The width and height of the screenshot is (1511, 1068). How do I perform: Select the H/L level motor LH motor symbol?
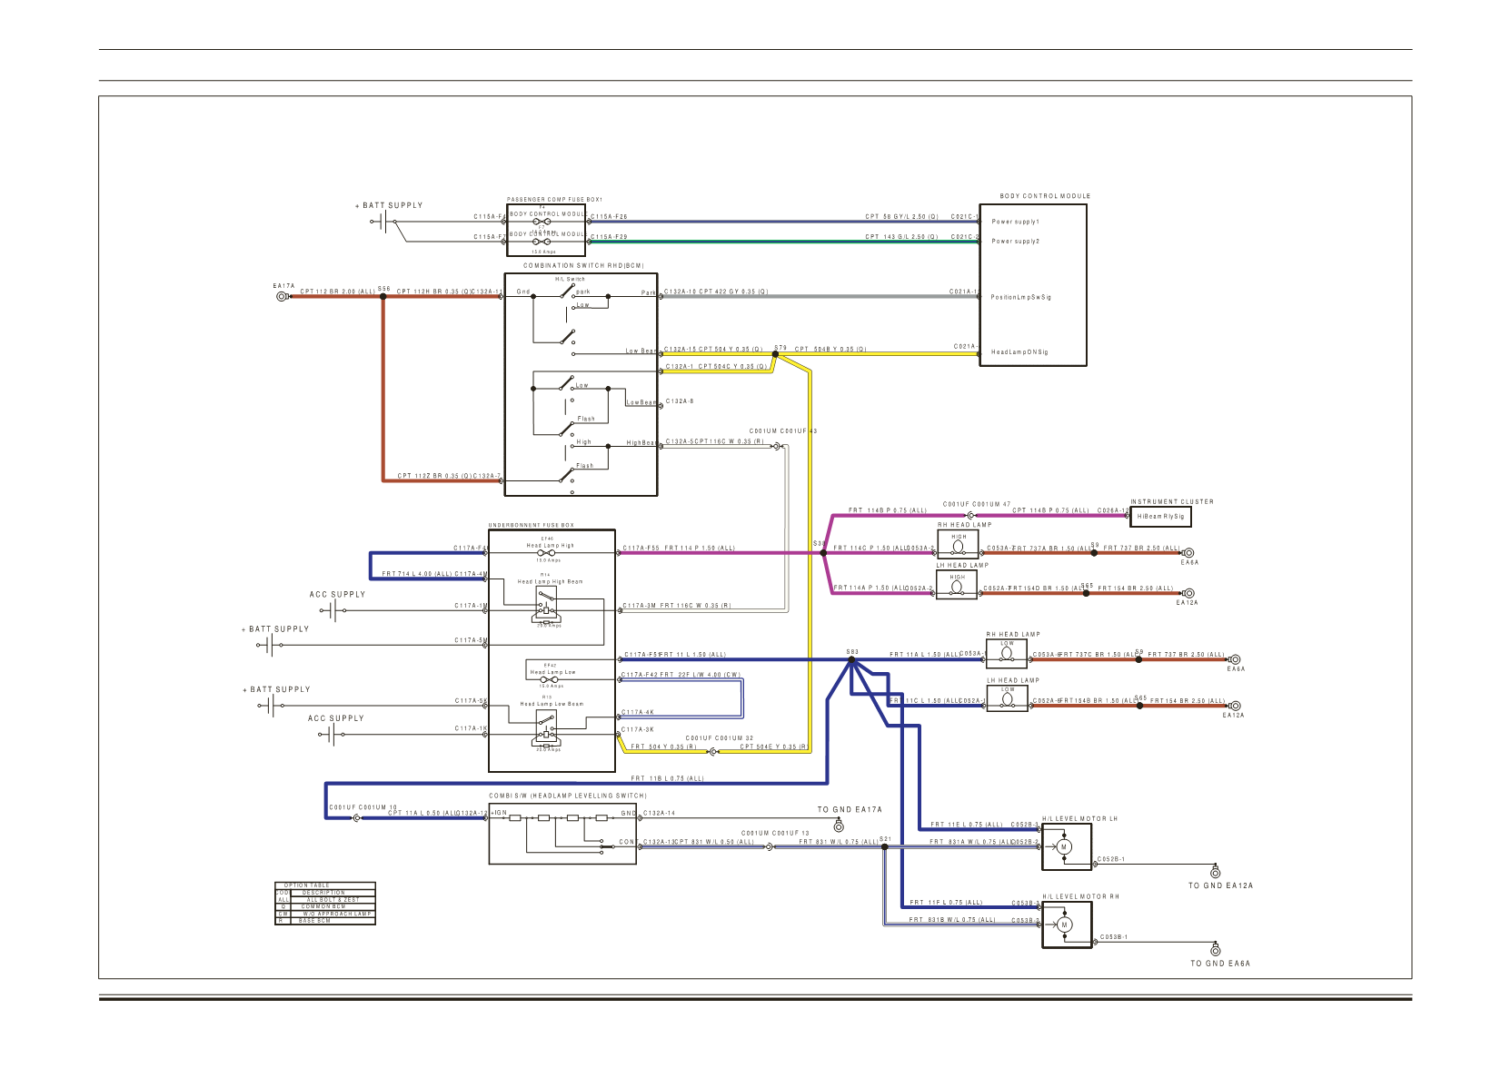pos(1064,846)
